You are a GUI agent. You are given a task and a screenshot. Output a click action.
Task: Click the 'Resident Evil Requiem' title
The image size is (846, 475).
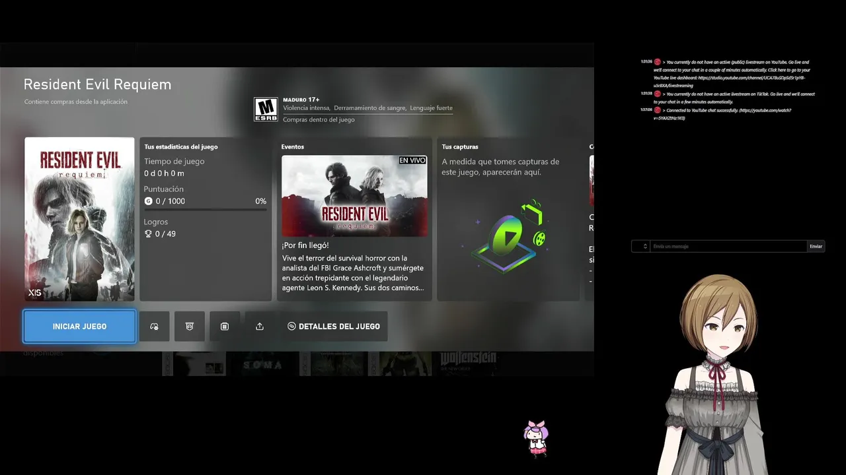97,84
